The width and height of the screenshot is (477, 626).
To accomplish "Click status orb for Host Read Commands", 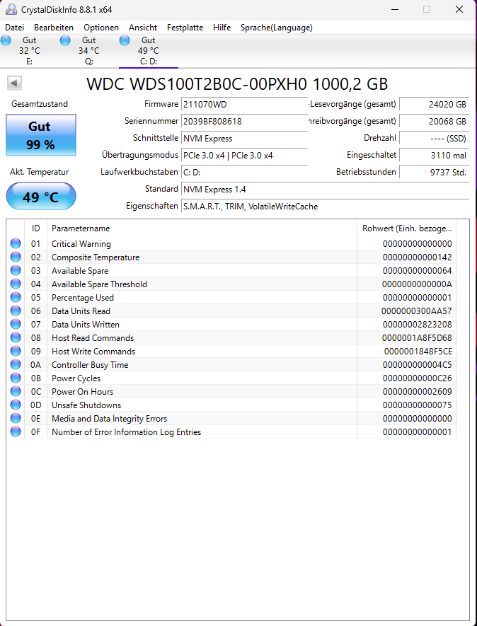I will [x=16, y=337].
